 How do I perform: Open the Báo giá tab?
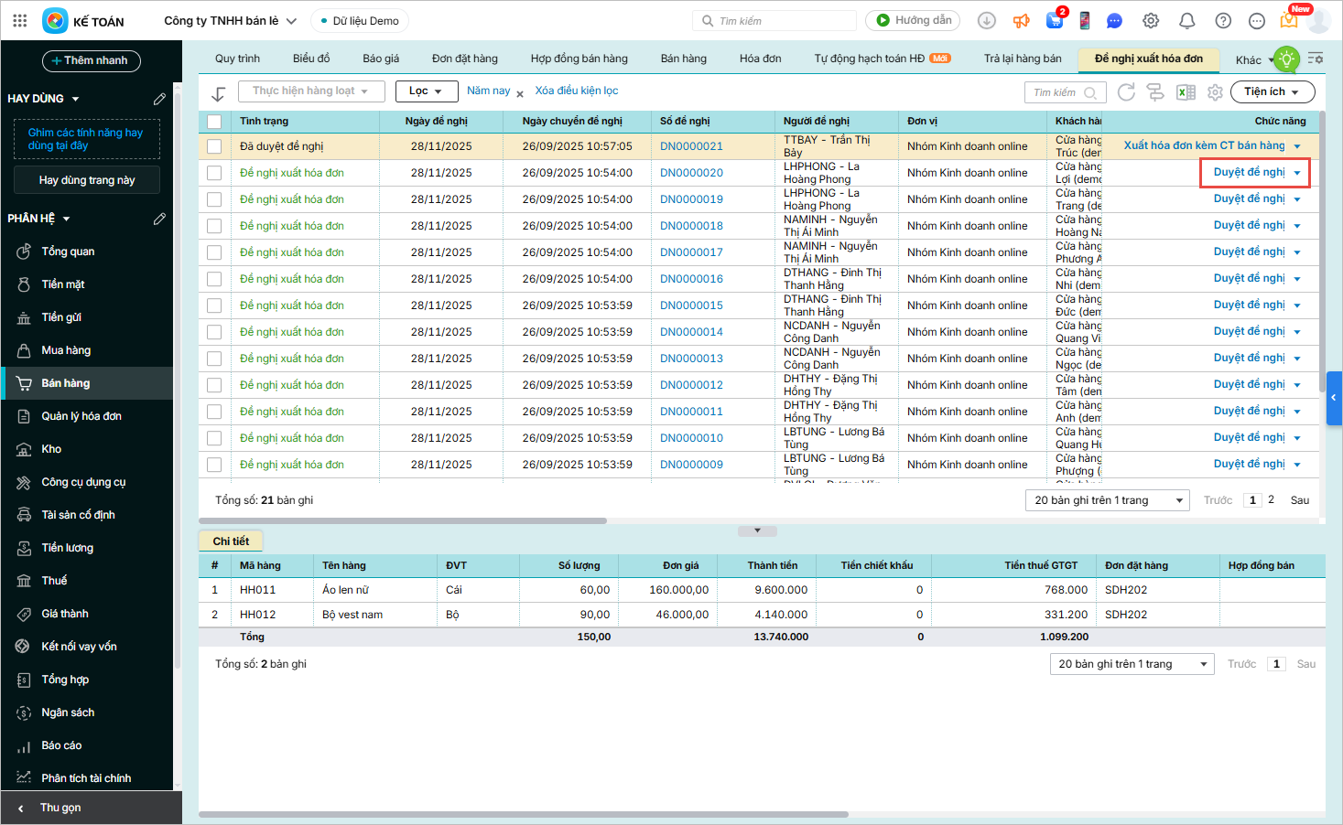pyautogui.click(x=381, y=59)
